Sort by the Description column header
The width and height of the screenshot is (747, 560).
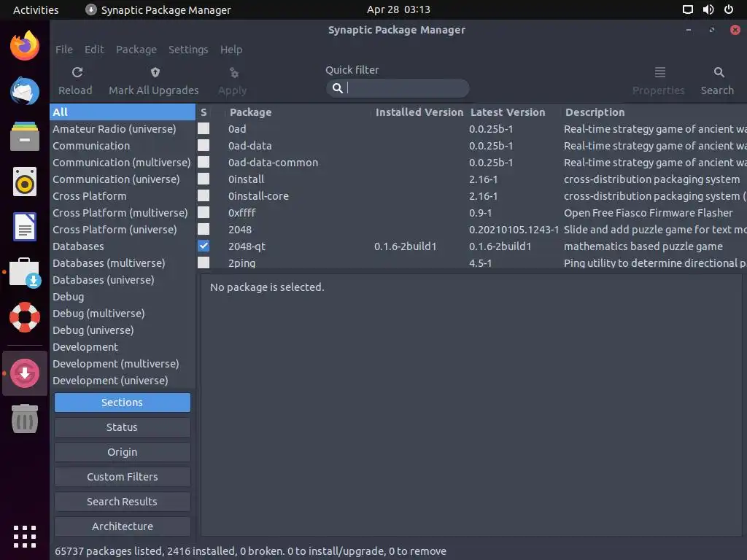(654, 112)
